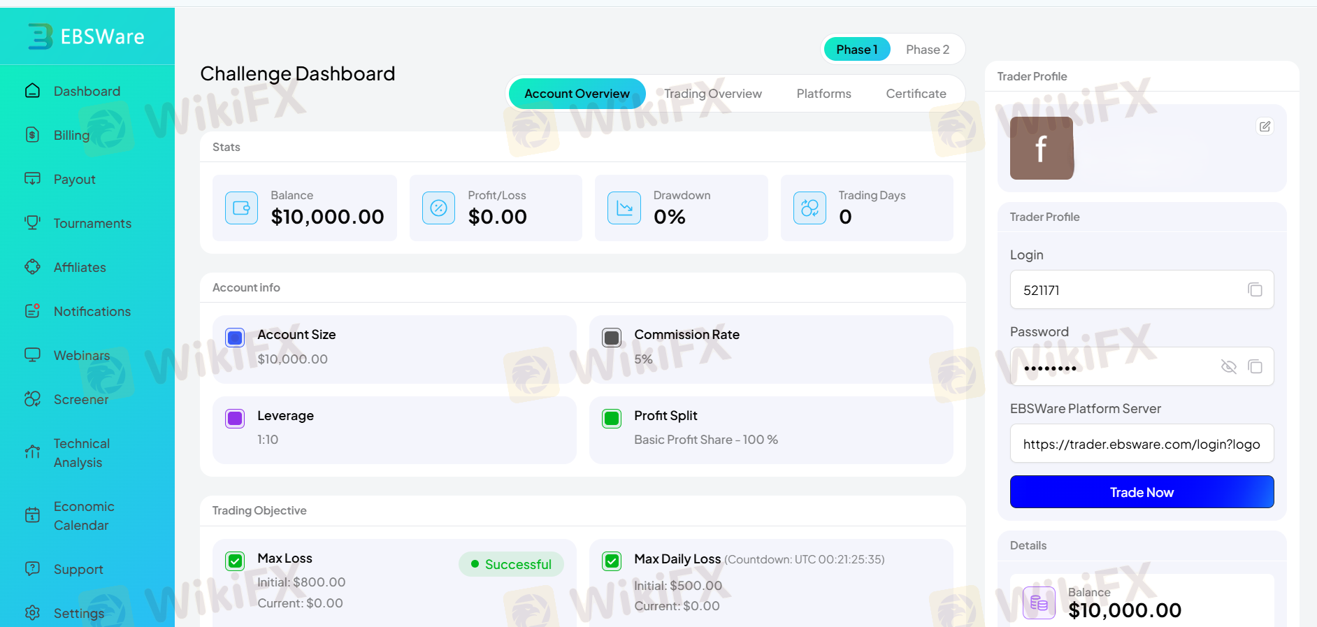This screenshot has width=1317, height=627.
Task: Toggle password visibility eye icon
Action: point(1228,366)
